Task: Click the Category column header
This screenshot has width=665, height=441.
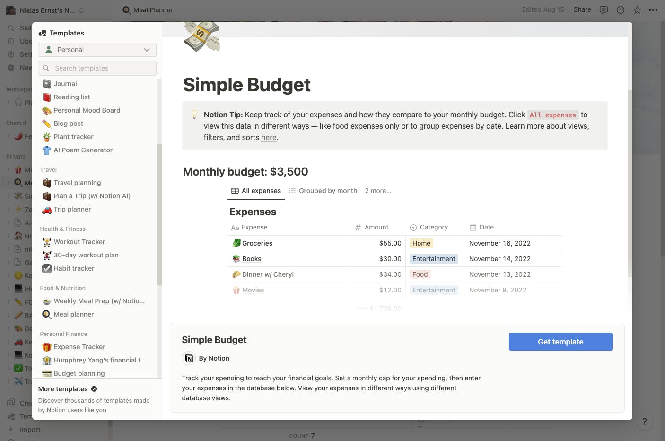Action: 429,227
